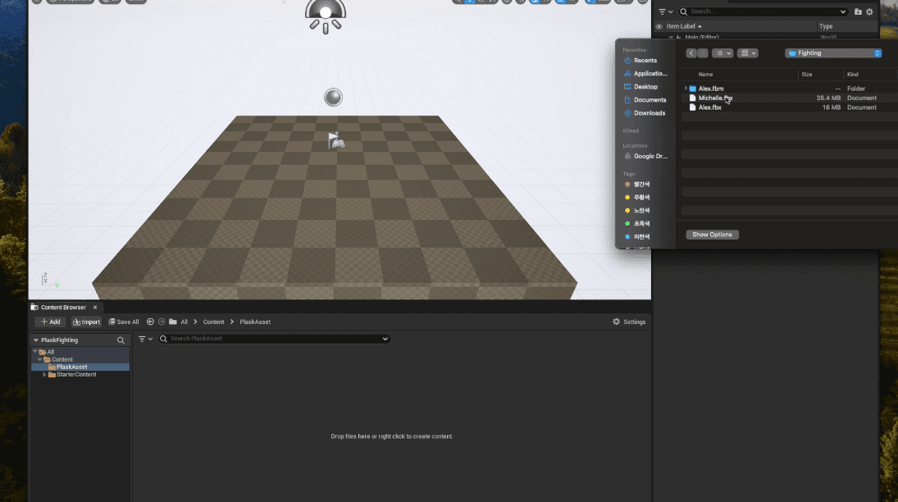The height and width of the screenshot is (502, 898).
Task: Click the Show Options button
Action: point(711,234)
